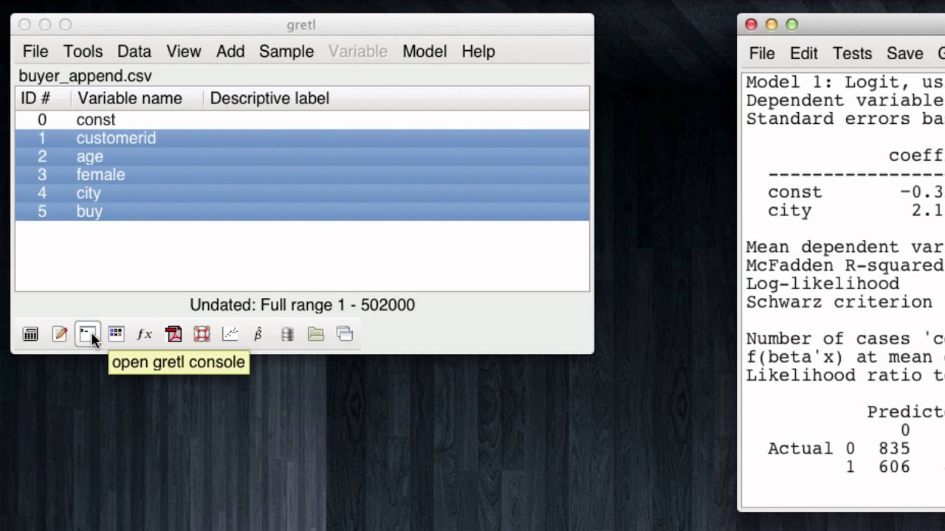The height and width of the screenshot is (531, 945).
Task: Zoom the model window with the green button
Action: click(791, 24)
